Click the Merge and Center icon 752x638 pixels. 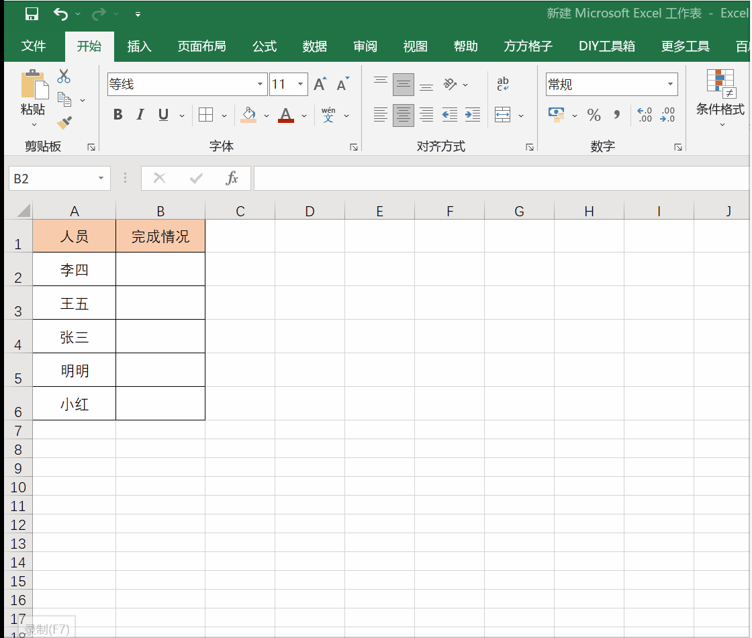coord(502,115)
